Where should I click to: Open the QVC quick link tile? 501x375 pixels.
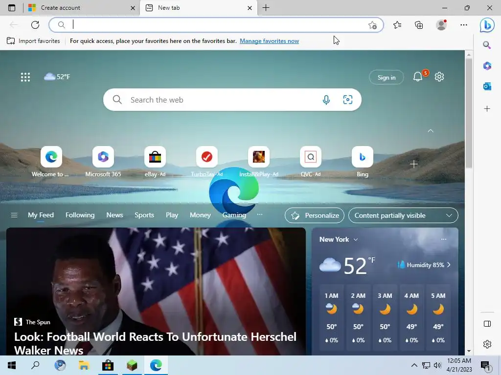(311, 162)
